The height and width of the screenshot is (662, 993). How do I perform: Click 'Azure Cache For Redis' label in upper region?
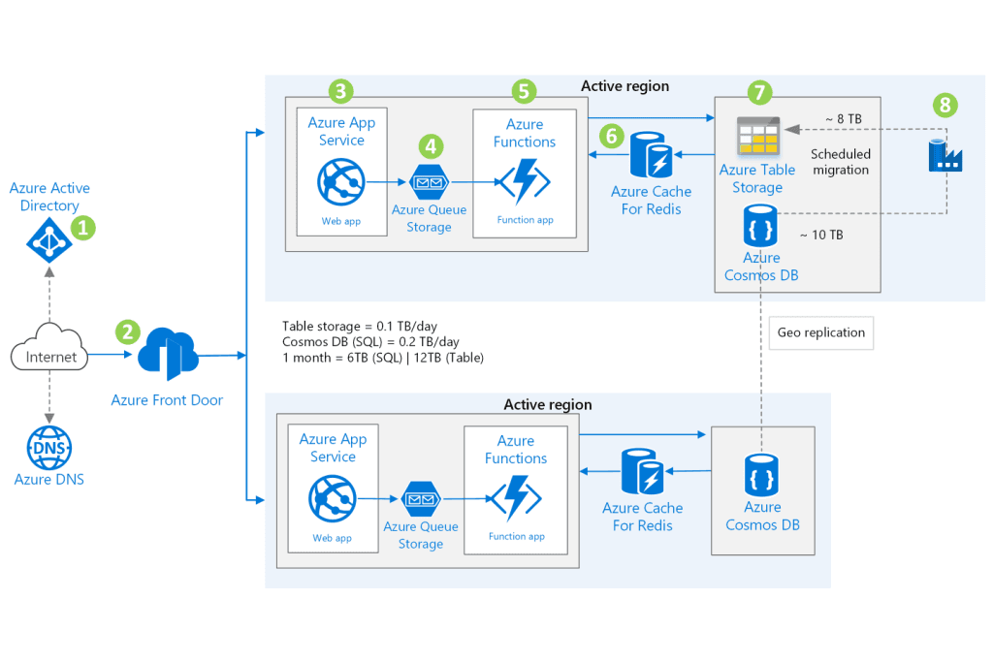pyautogui.click(x=651, y=201)
